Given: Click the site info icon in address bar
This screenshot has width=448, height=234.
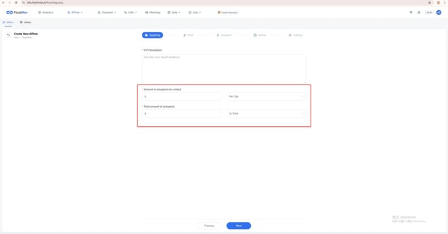Looking at the screenshot, I should pyautogui.click(x=23, y=3).
